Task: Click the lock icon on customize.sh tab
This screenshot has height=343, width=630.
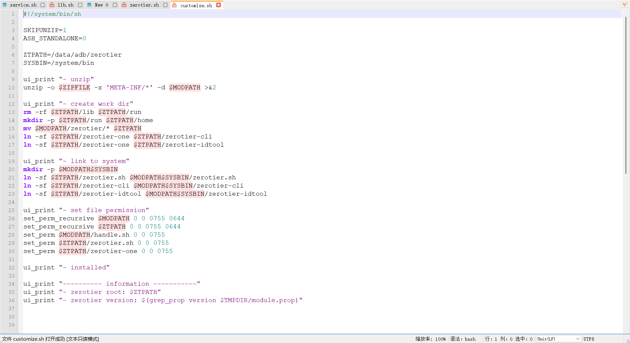Action: pos(174,5)
